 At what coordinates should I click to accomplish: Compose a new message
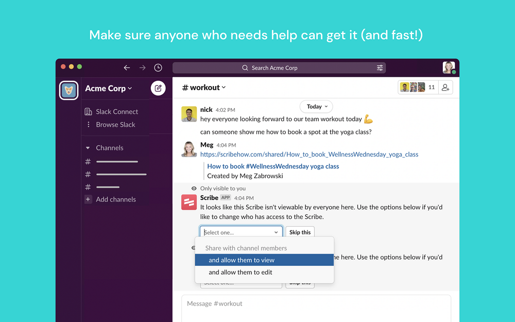point(158,88)
